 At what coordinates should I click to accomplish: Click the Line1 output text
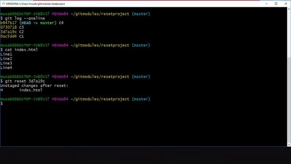pyautogui.click(x=6, y=54)
